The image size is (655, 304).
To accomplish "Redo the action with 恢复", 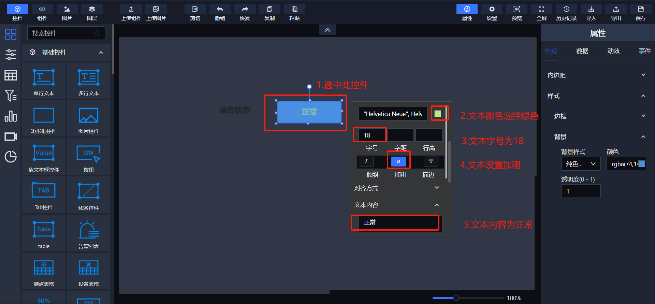I will 245,13.
